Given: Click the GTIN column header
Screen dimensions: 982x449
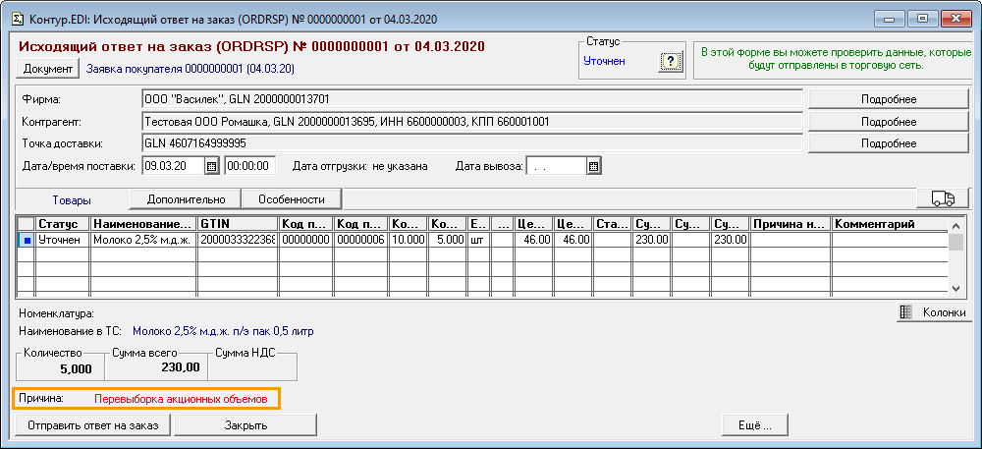Looking at the screenshot, I should coord(238,224).
